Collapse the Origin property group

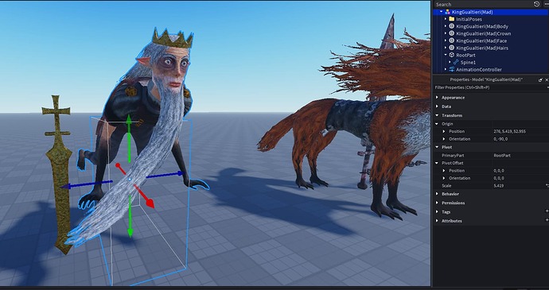(x=437, y=124)
